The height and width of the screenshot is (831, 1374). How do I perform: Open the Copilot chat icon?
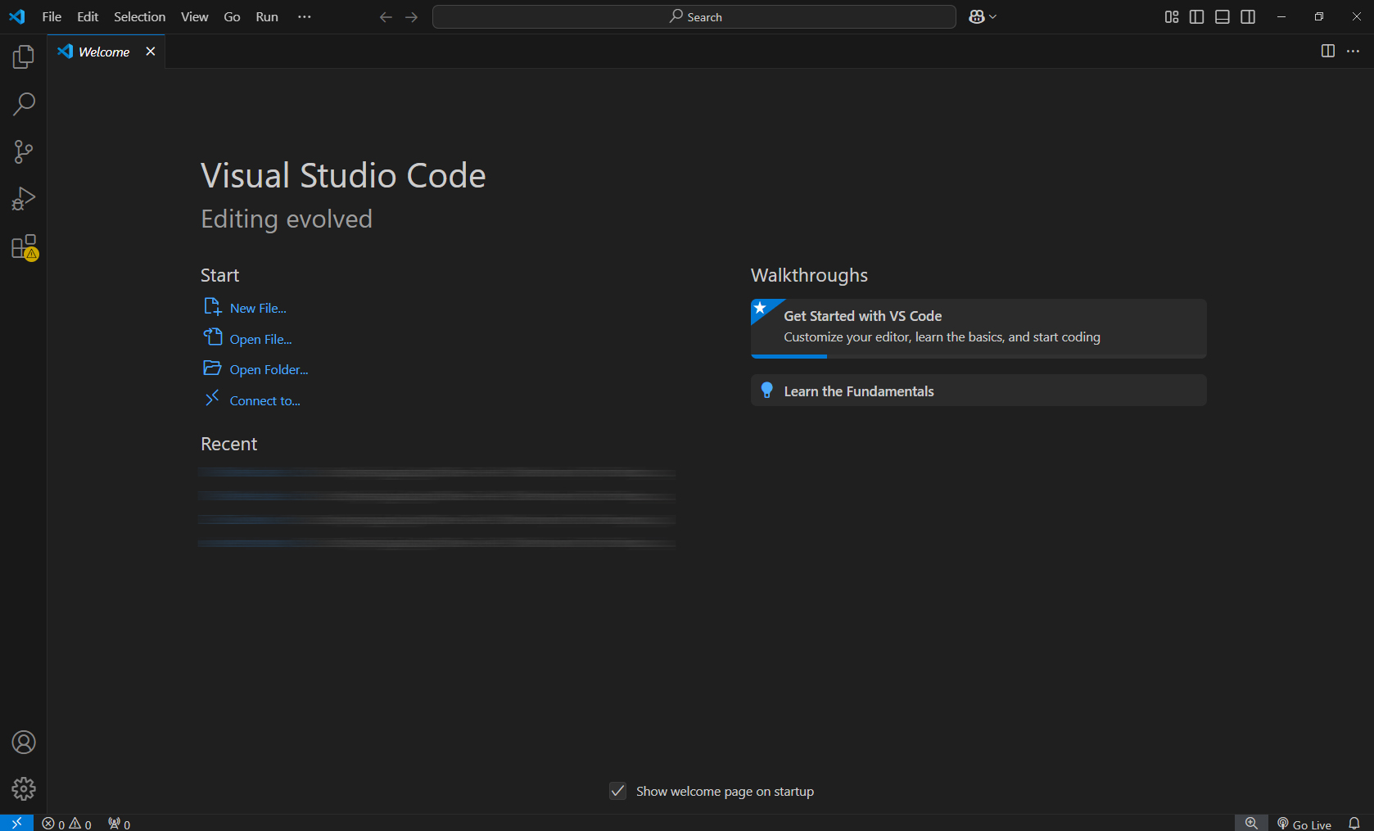pos(976,16)
